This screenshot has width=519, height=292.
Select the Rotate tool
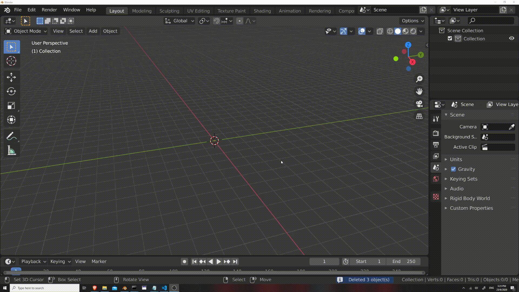click(11, 91)
